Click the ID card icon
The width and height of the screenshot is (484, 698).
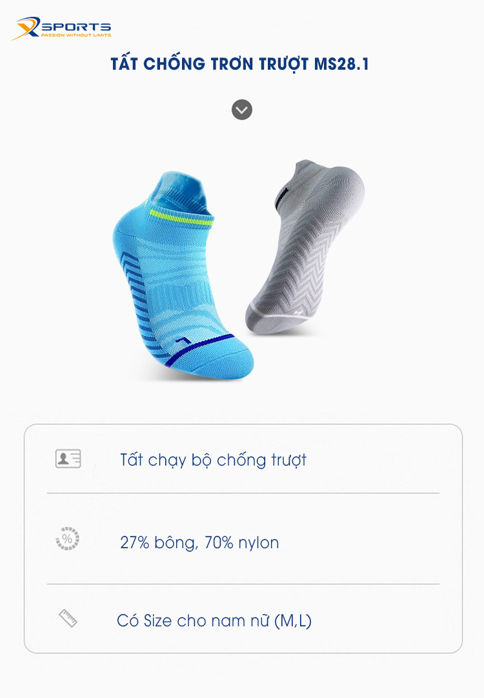tap(68, 459)
